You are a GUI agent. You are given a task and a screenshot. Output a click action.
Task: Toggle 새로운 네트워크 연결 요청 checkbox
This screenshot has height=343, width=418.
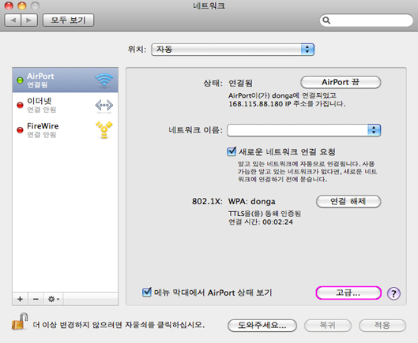coord(232,151)
